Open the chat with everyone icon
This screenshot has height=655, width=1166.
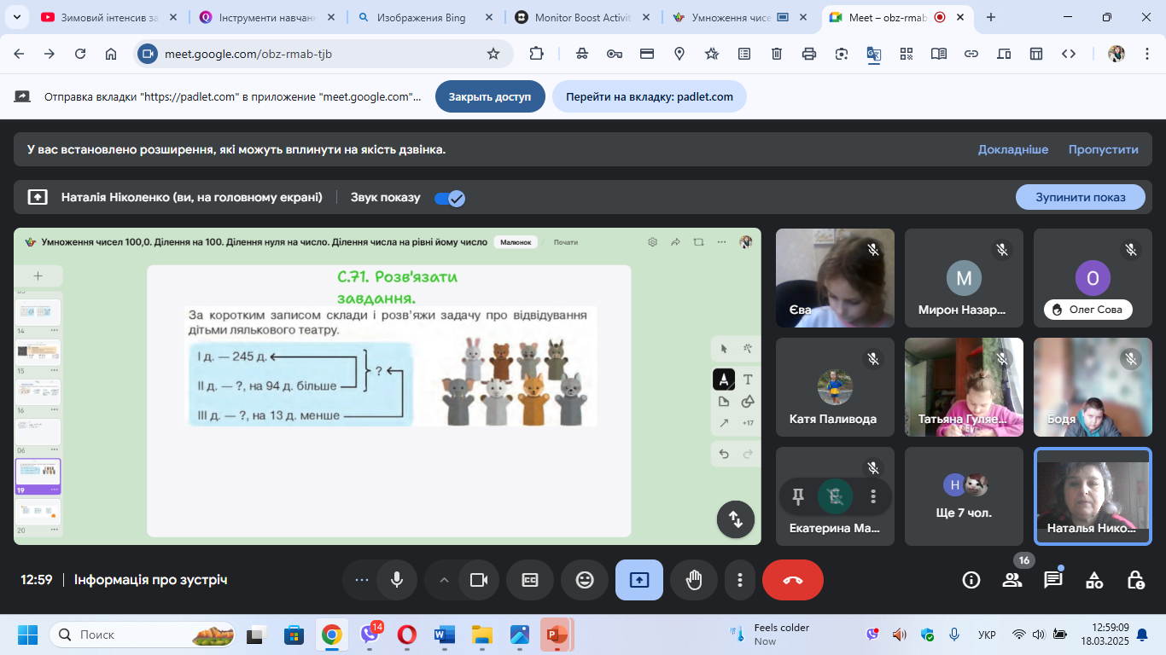point(1053,580)
